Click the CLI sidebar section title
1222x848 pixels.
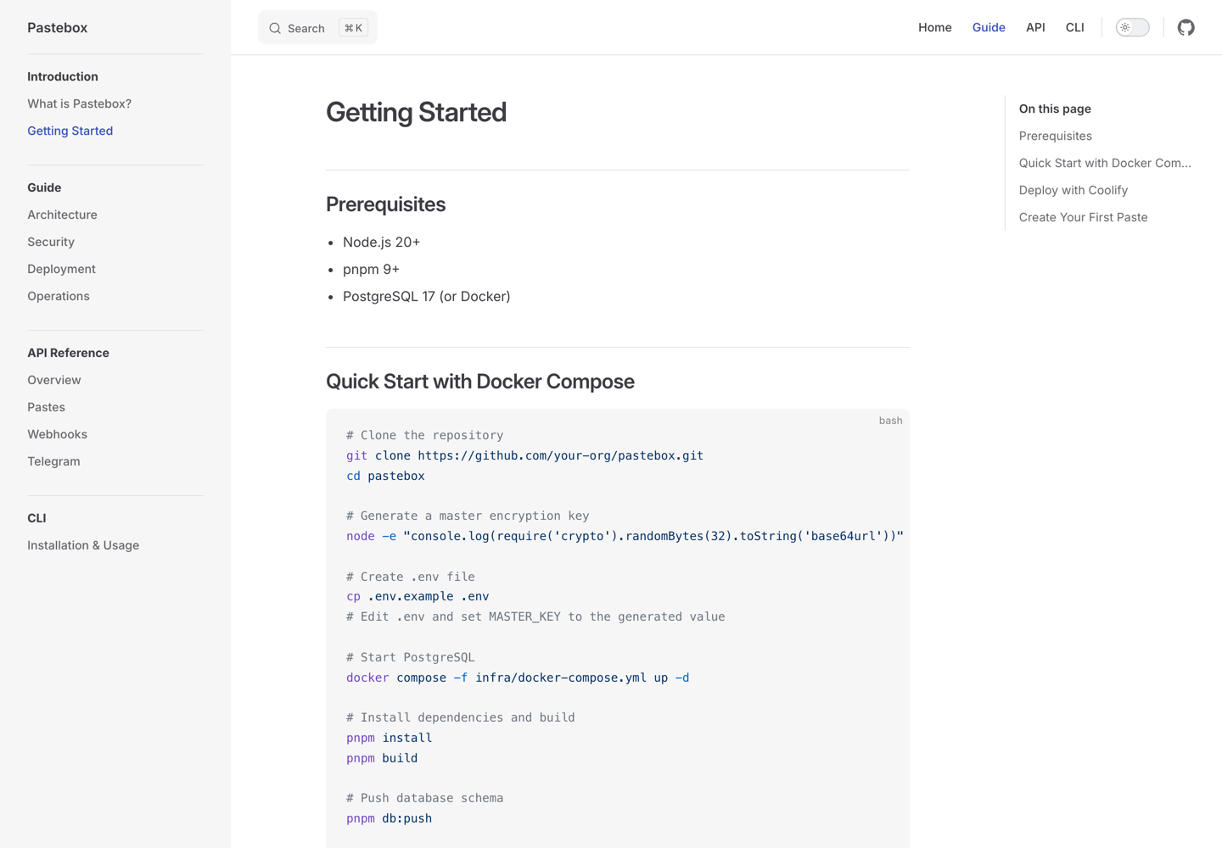(36, 518)
